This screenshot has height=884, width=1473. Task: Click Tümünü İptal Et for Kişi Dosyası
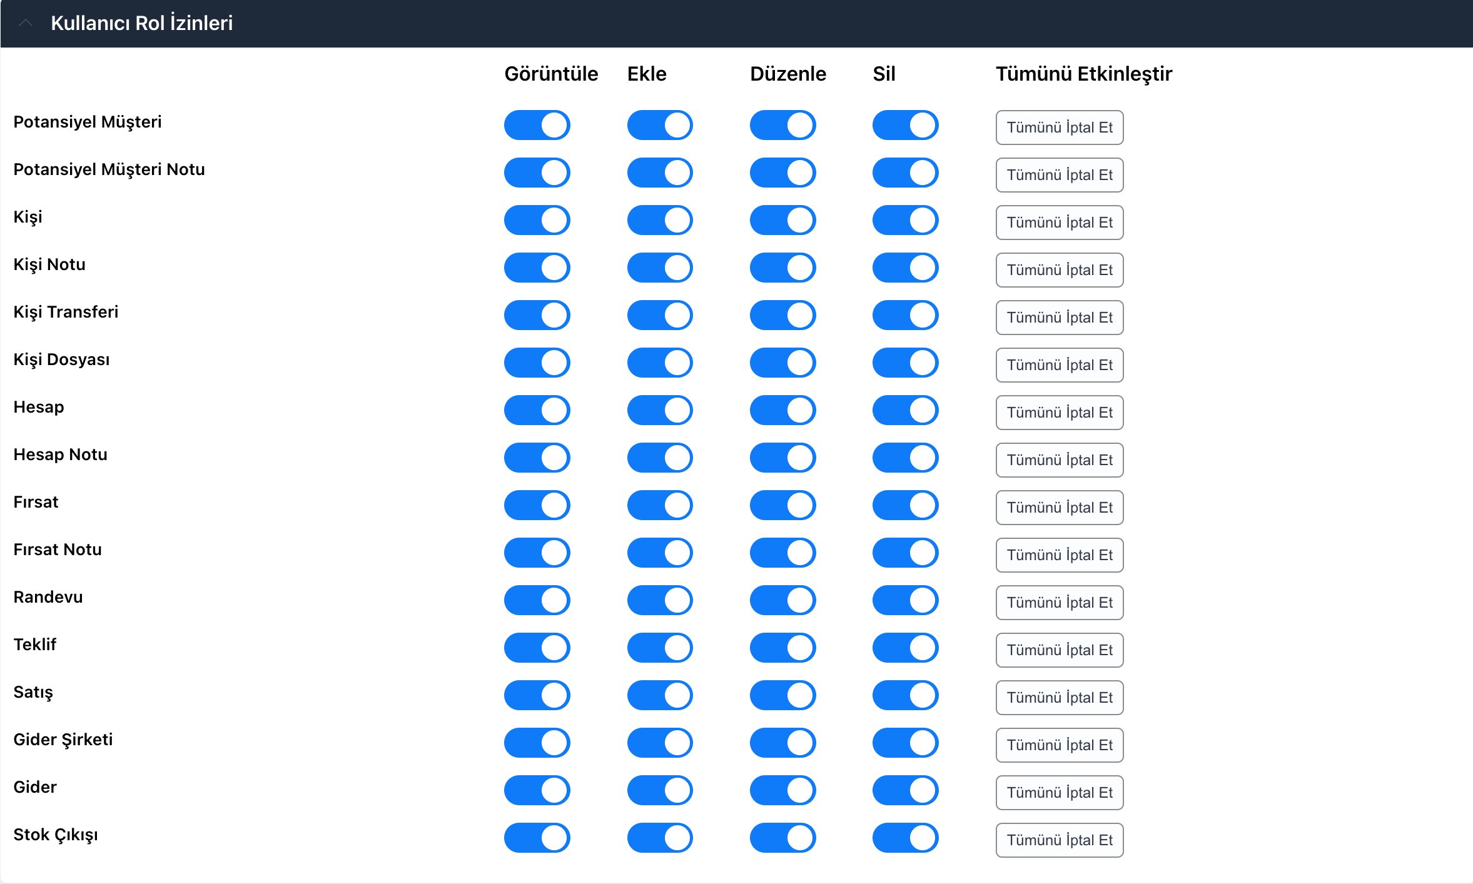pyautogui.click(x=1060, y=365)
